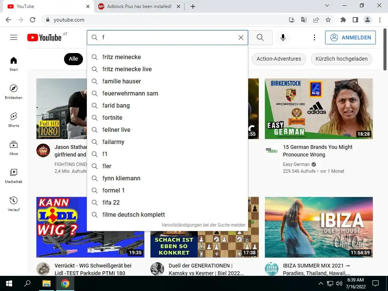Open Mediathek in the sidebar
Image resolution: width=388 pixels, height=291 pixels.
(x=14, y=176)
